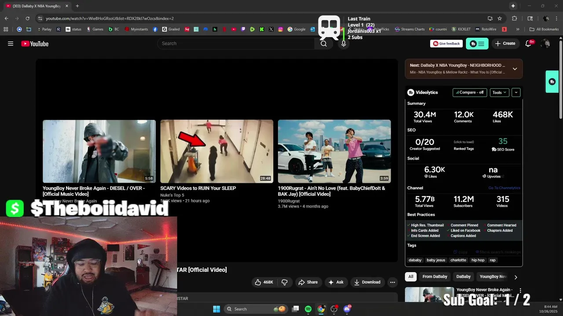The image size is (563, 316).
Task: Start voice search with the microphone
Action: [x=344, y=43]
